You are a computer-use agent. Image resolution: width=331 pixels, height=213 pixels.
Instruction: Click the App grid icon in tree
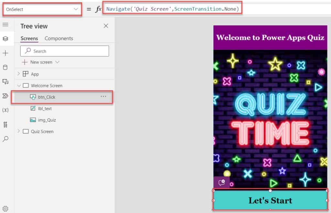[x=26, y=74]
